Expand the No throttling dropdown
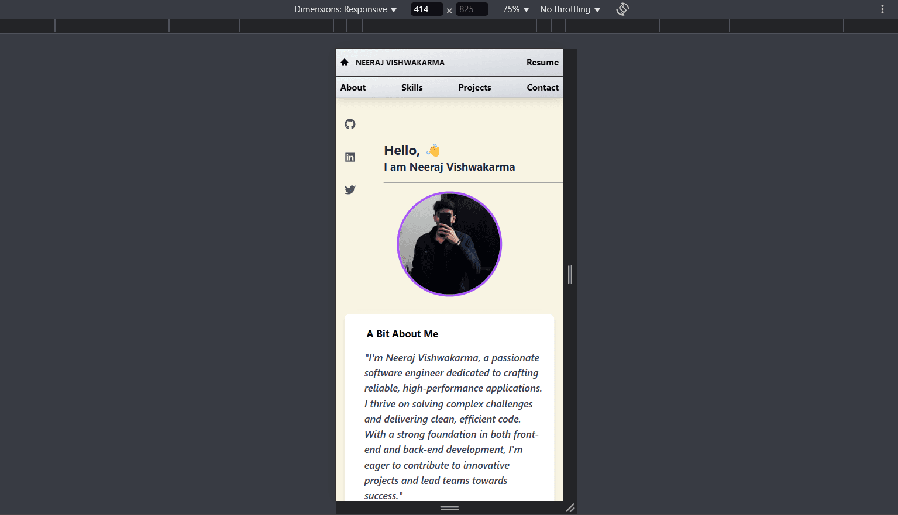Viewport: 898px width, 515px height. 569,9
